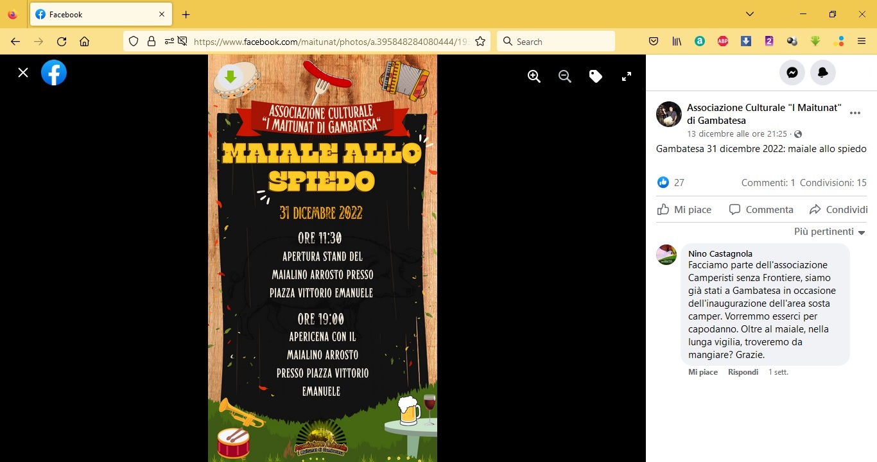Zoom out of the photo
The image size is (877, 462).
click(564, 76)
